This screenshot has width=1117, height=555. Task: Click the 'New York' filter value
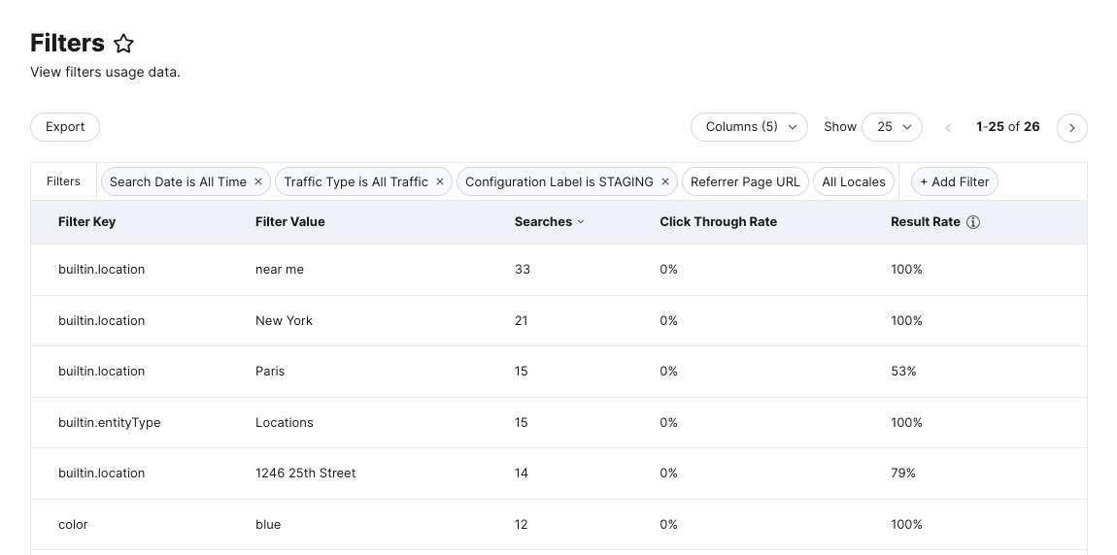click(284, 321)
